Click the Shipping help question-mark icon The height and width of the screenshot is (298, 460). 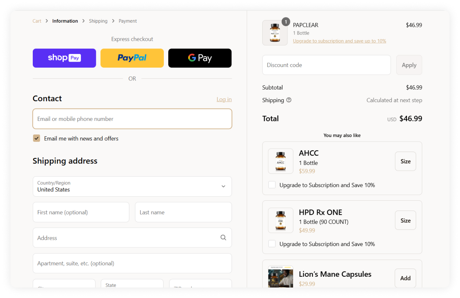point(289,100)
